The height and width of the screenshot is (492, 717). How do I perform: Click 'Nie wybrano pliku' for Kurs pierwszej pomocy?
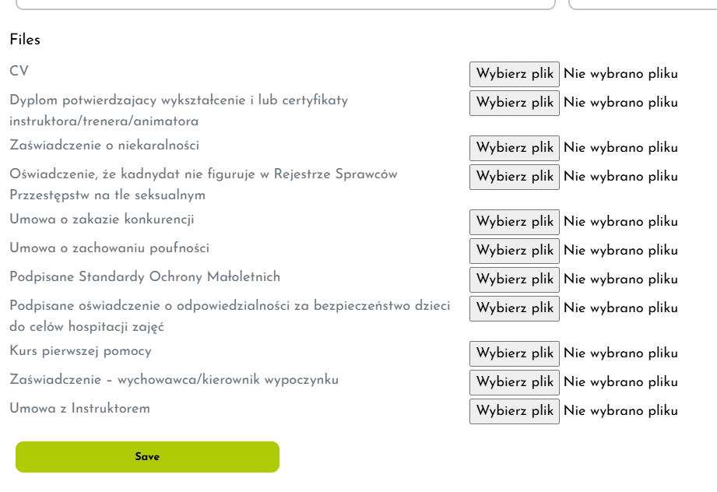(620, 353)
